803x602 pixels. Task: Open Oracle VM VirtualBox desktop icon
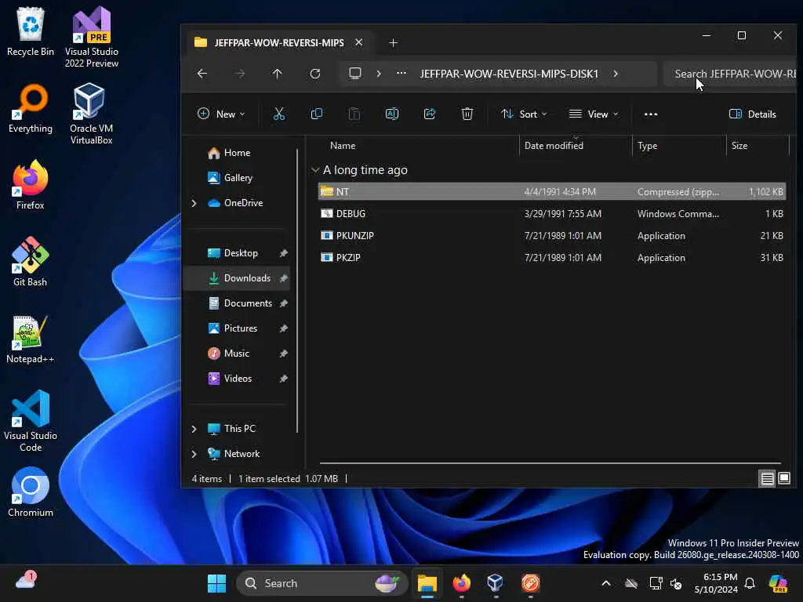91,114
